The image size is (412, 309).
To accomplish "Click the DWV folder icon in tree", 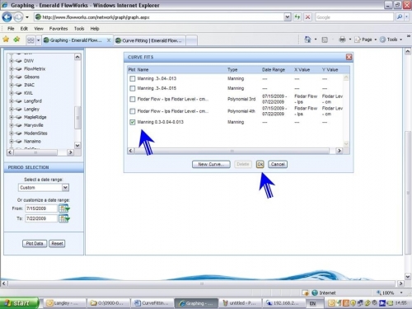I will coord(19,61).
